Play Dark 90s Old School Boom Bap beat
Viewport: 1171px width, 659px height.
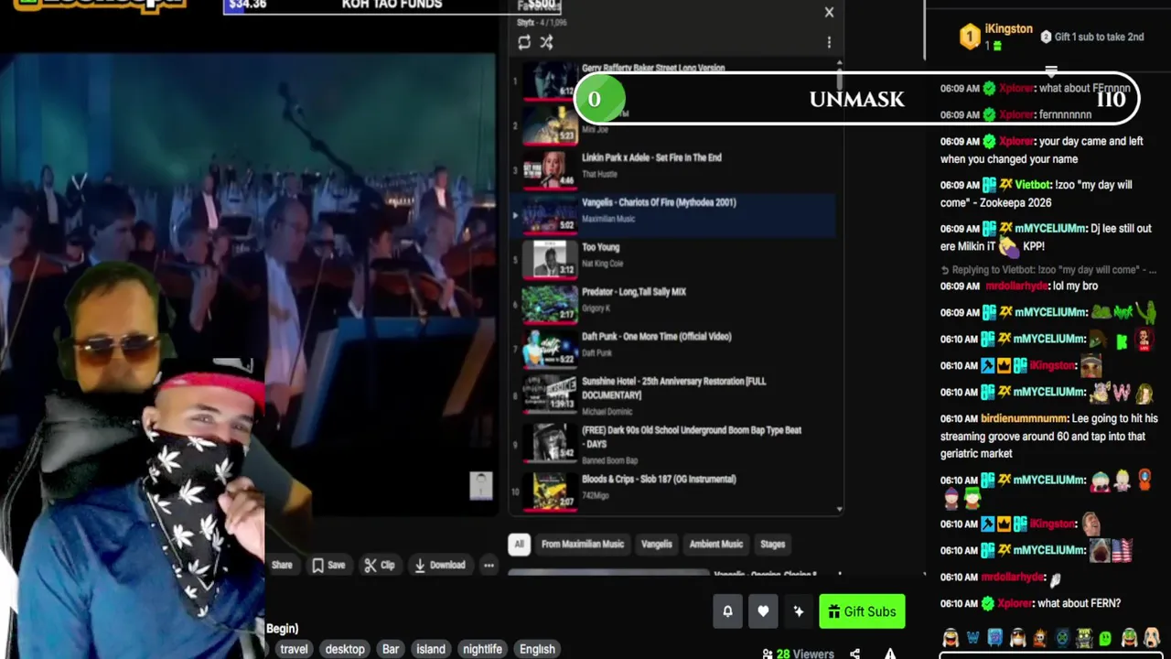[x=672, y=444]
